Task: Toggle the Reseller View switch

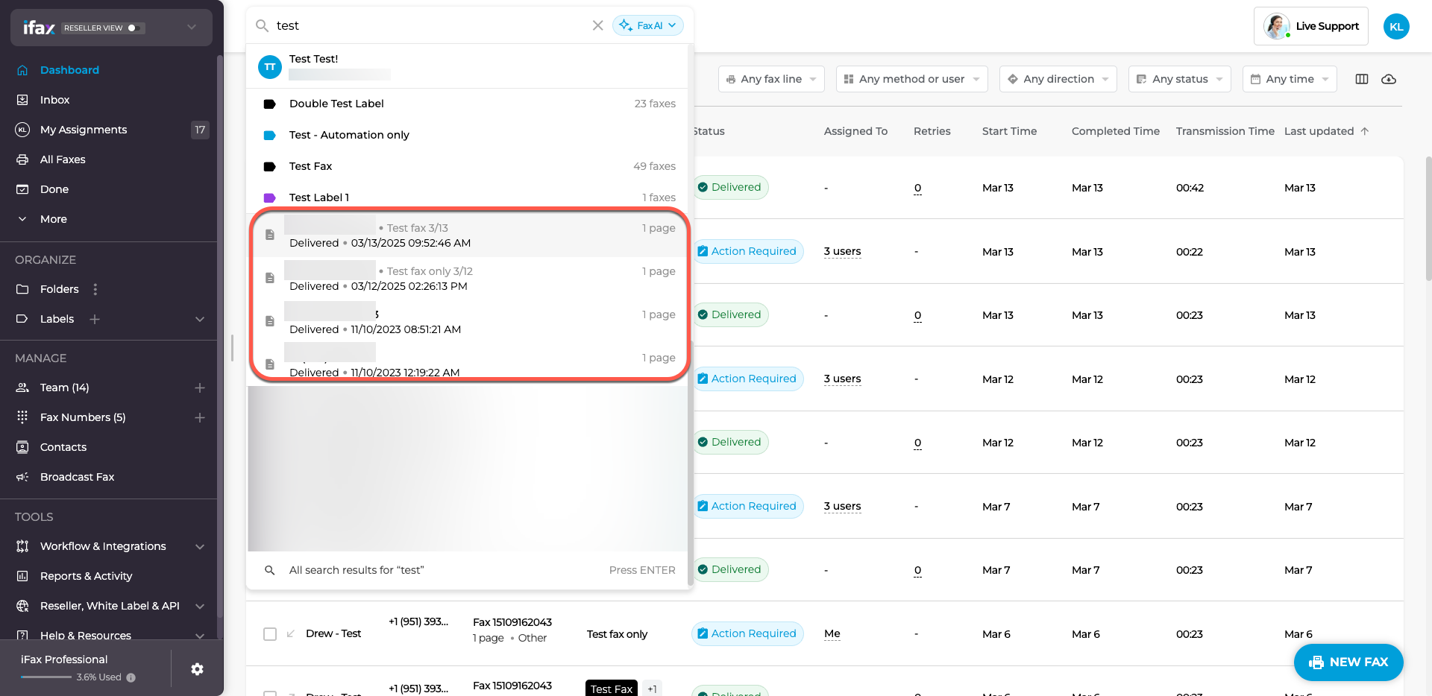Action: click(135, 28)
